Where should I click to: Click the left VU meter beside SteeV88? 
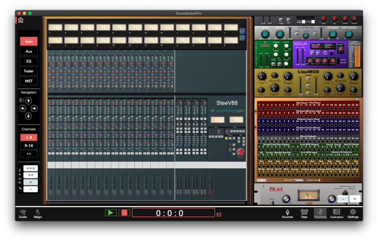pos(218,120)
